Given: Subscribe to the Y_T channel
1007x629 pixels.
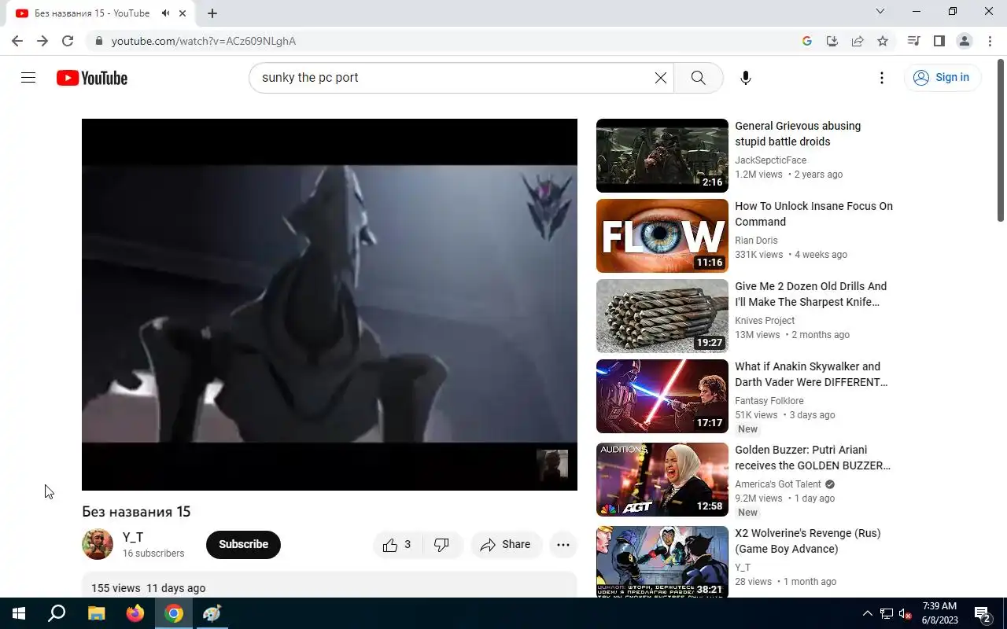Looking at the screenshot, I should (243, 544).
